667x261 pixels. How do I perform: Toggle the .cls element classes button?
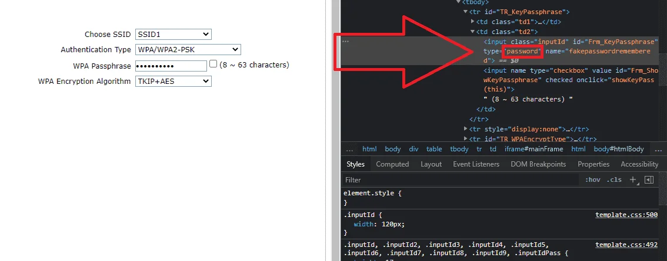(614, 180)
